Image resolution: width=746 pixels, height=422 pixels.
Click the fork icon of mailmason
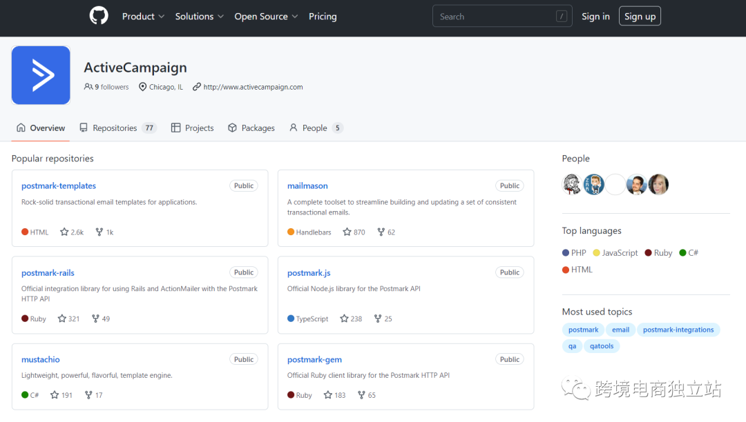point(381,232)
